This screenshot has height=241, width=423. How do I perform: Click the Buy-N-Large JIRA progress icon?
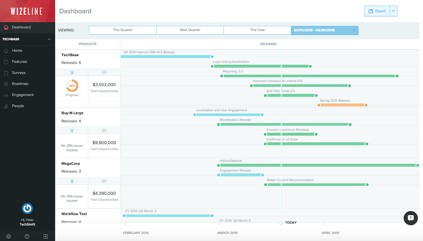(72, 130)
